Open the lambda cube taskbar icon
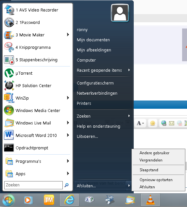 pyautogui.click(x=89, y=199)
